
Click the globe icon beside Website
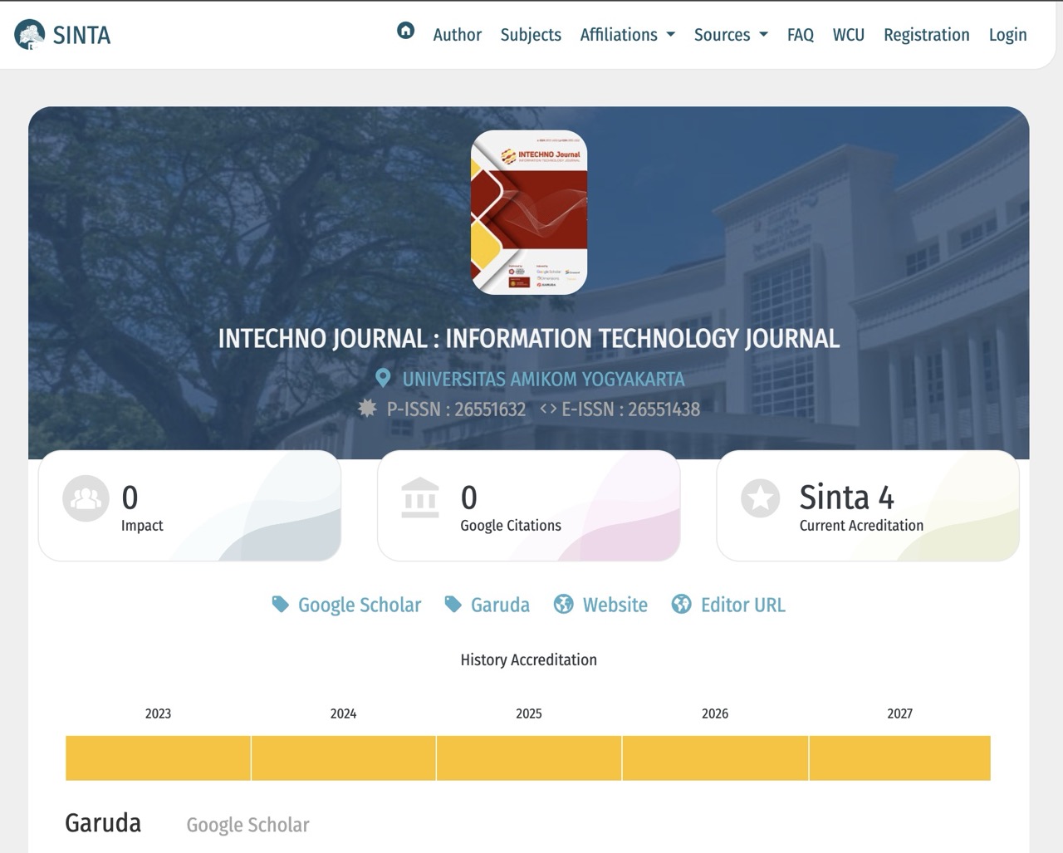(x=564, y=605)
